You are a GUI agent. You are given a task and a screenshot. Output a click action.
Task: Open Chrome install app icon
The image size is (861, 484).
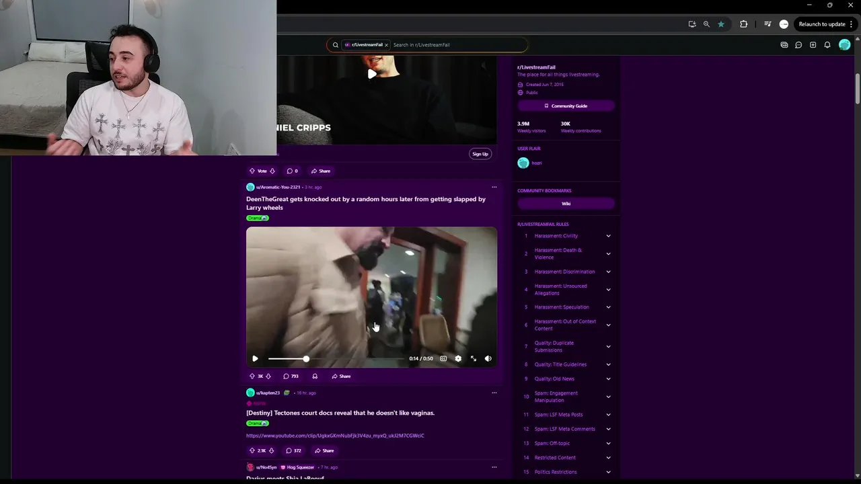point(692,24)
